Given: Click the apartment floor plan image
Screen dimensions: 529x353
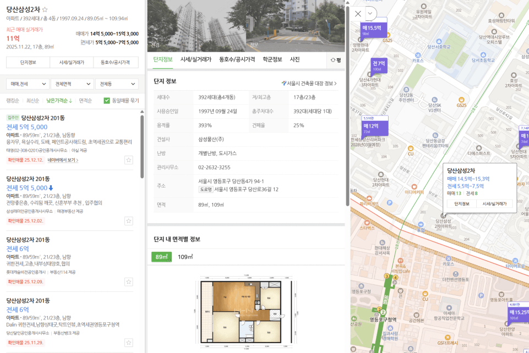Looking at the screenshot, I should [x=246, y=311].
